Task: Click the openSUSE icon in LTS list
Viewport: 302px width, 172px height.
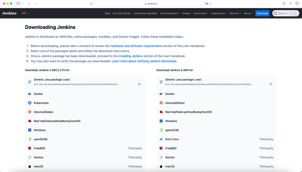Action: [x=30, y=139]
